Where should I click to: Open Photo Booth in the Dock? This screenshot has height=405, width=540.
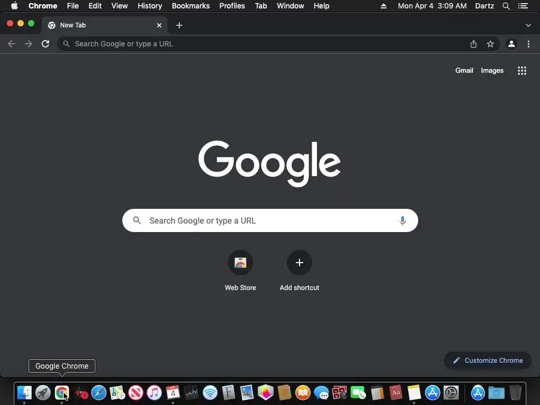pos(340,392)
